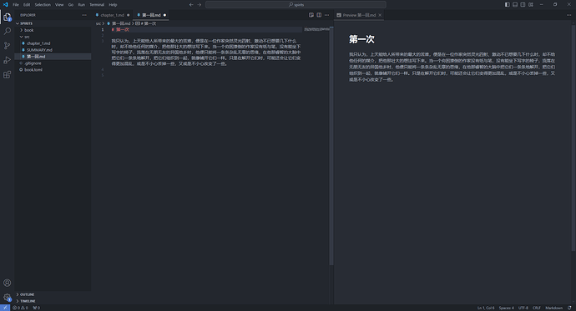Switch to the chapter_1.md tab
Screen dimensions: 576x311
click(x=112, y=15)
